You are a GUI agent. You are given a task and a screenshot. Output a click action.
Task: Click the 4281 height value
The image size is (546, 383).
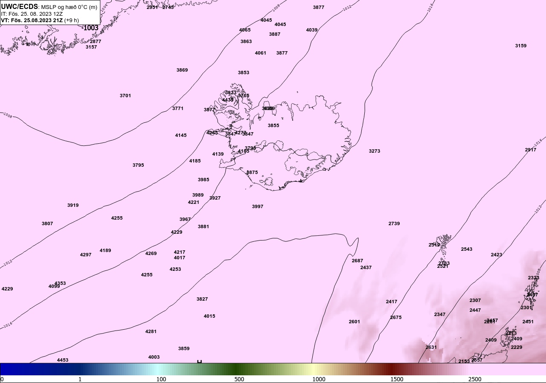tap(151, 331)
